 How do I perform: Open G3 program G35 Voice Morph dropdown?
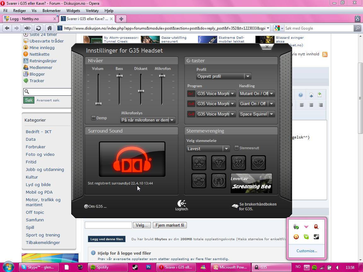pyautogui.click(x=216, y=114)
